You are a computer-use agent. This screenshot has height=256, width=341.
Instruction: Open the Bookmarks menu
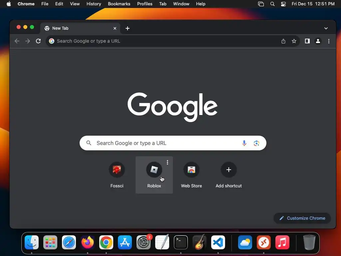point(119,4)
